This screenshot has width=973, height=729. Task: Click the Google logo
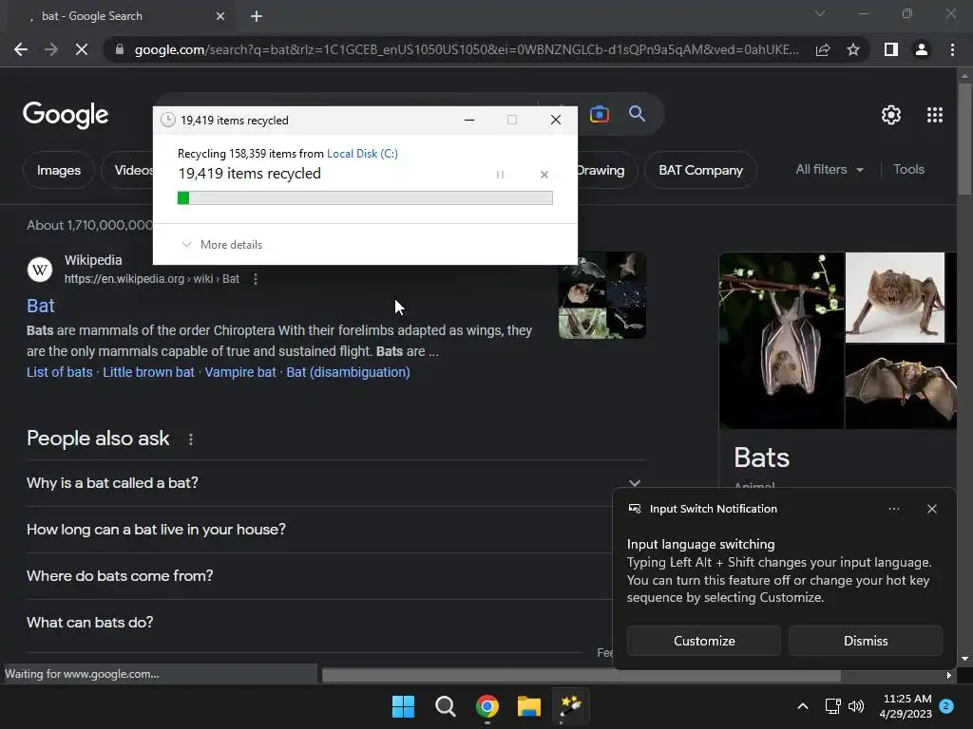[x=66, y=115]
